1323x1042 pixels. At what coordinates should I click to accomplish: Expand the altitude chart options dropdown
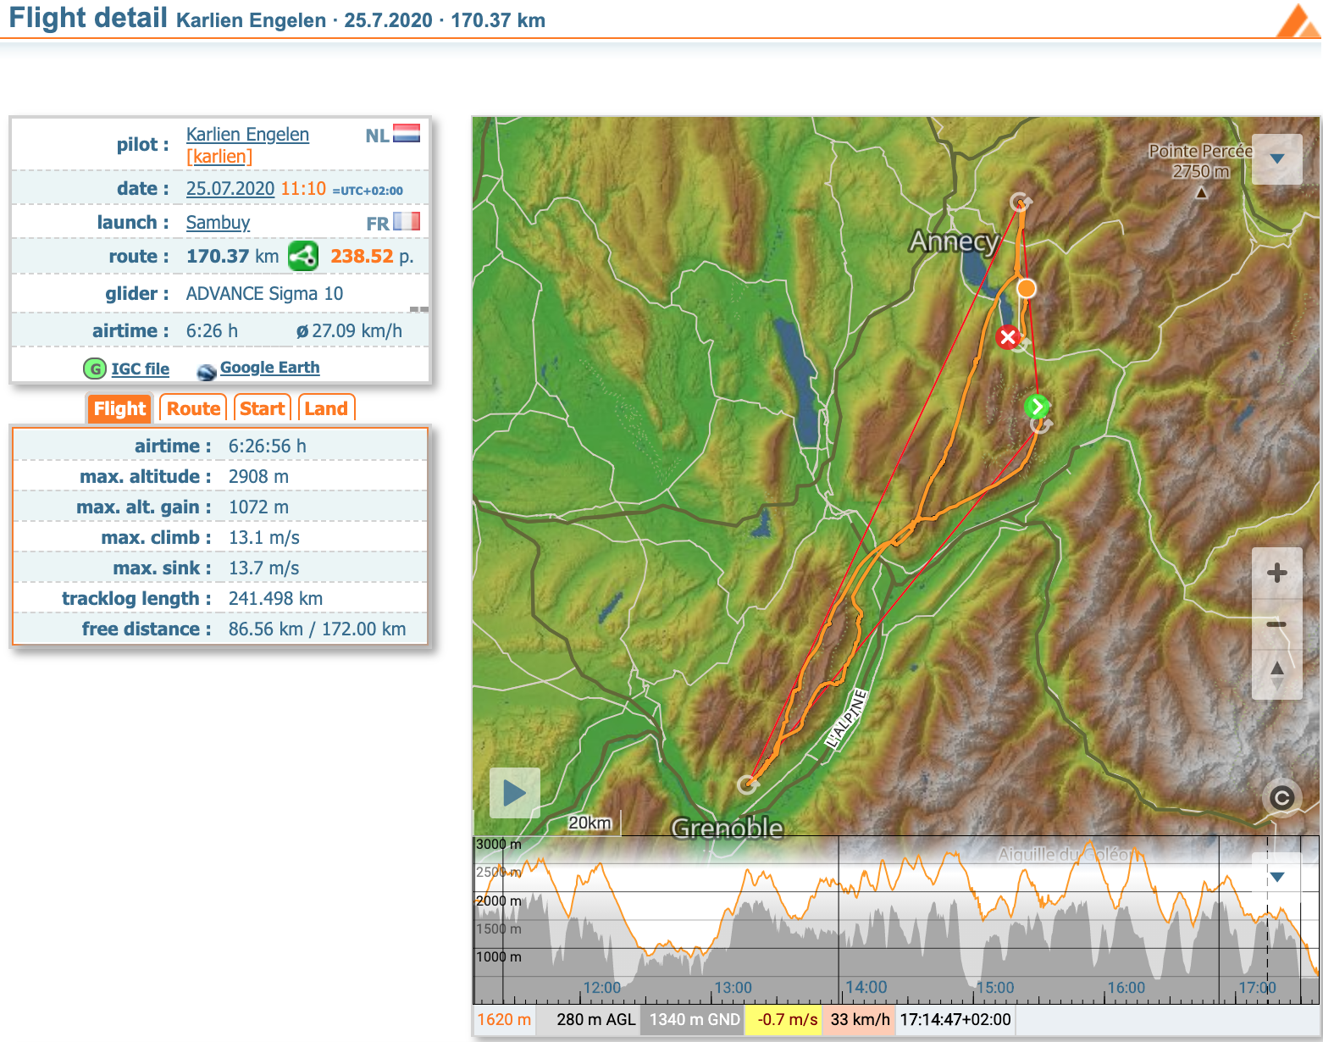coord(1276,877)
